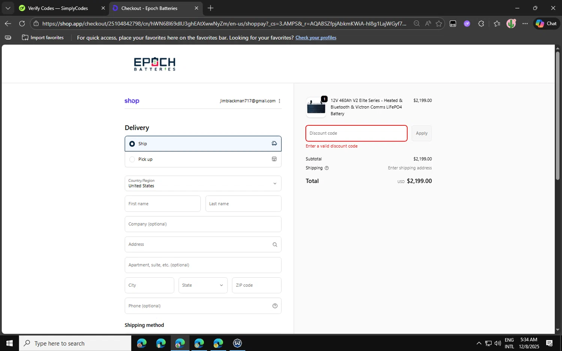
Task: Click the Discount code field
Action: (356, 133)
